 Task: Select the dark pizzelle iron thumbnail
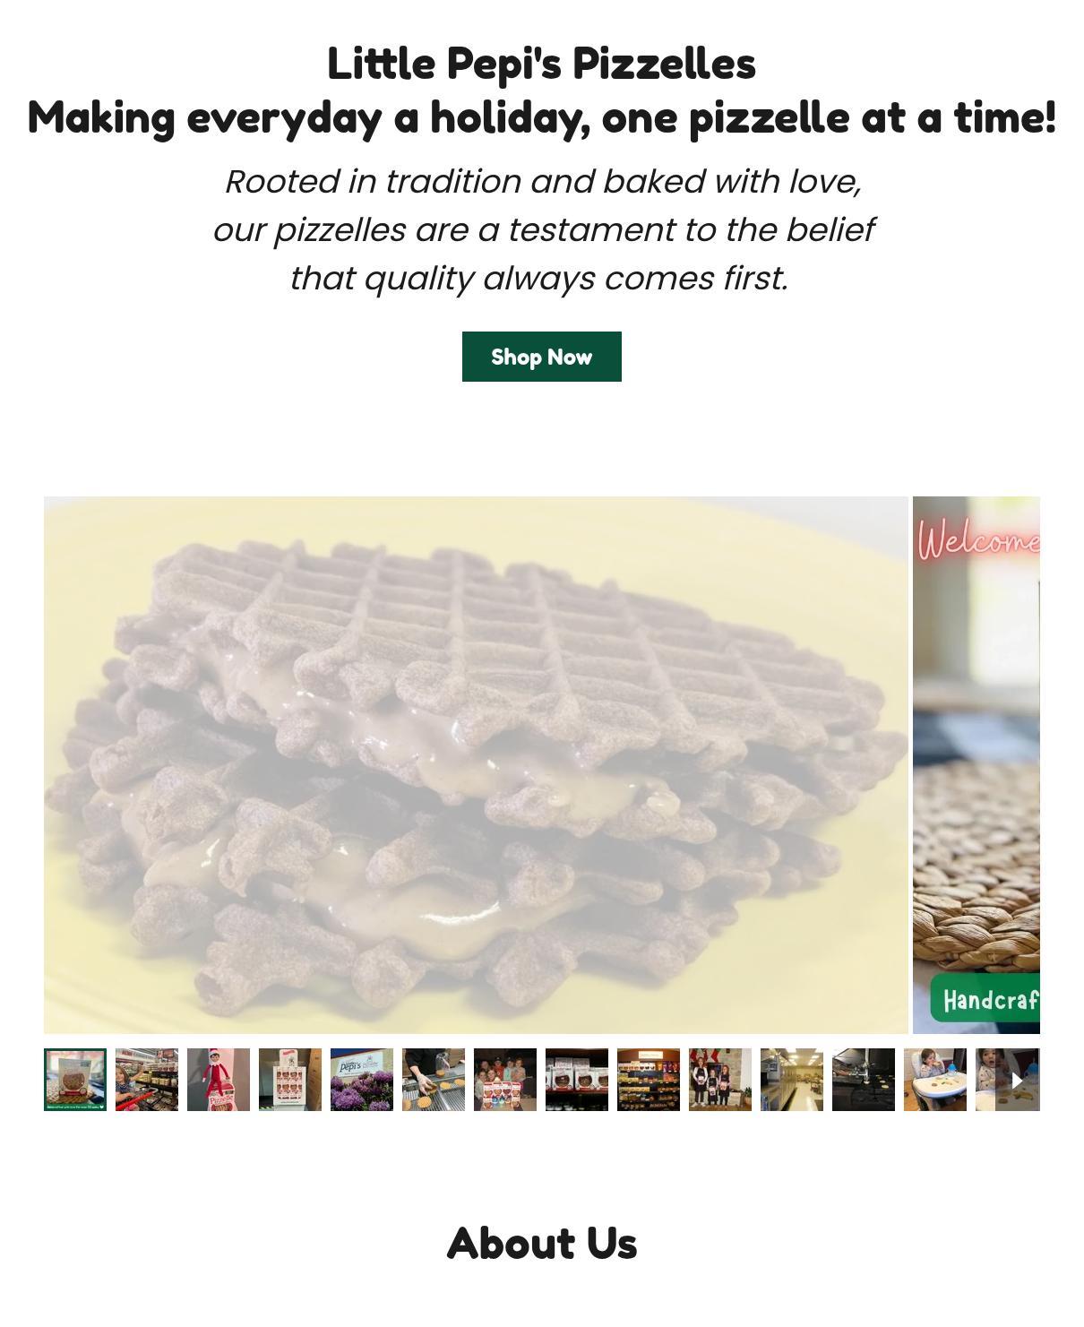coord(864,1080)
